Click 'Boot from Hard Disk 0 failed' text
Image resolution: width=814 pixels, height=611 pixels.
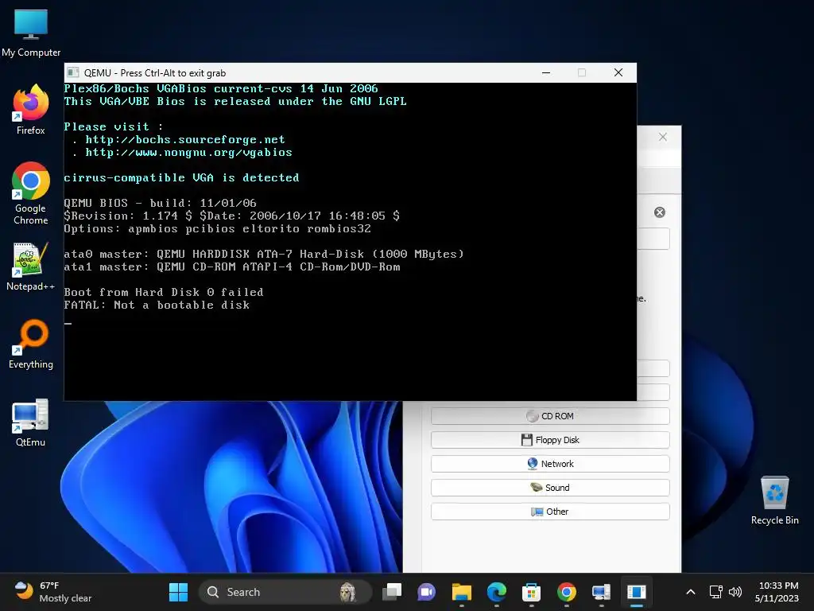tap(164, 292)
